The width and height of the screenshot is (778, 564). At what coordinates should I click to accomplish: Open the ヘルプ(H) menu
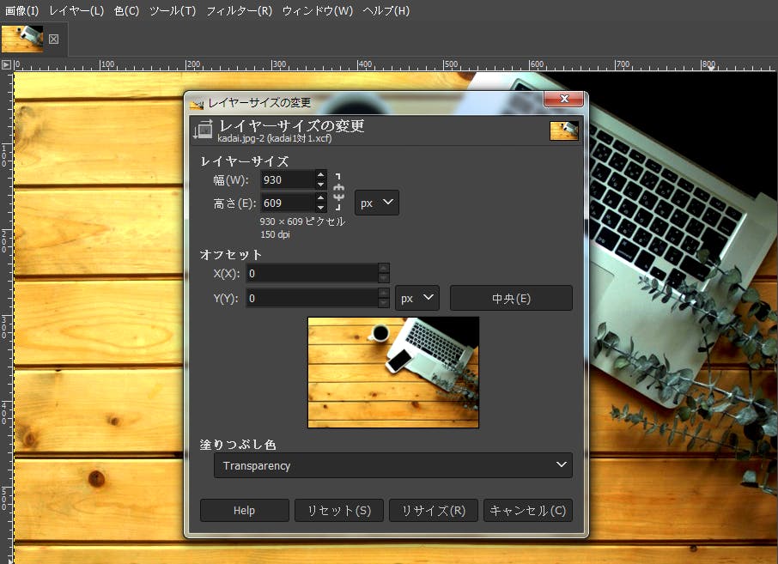(x=386, y=11)
